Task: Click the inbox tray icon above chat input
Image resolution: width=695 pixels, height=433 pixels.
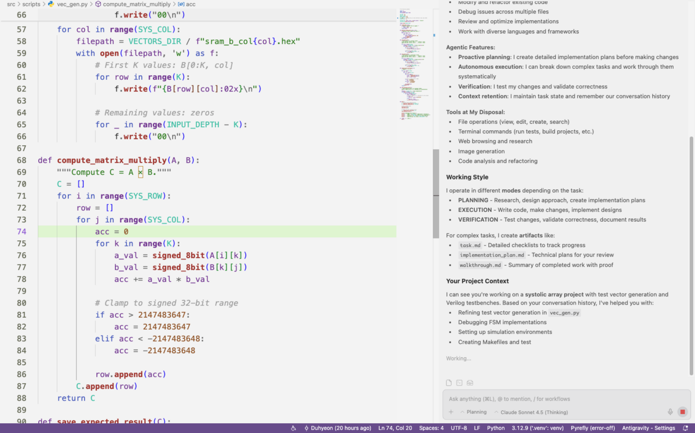Action: coord(470,383)
